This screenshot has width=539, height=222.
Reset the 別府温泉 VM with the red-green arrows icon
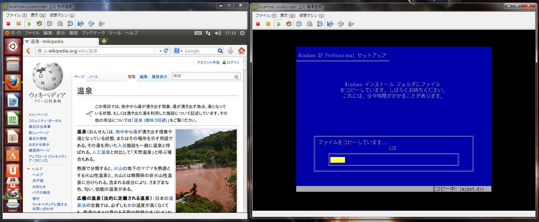click(x=39, y=24)
